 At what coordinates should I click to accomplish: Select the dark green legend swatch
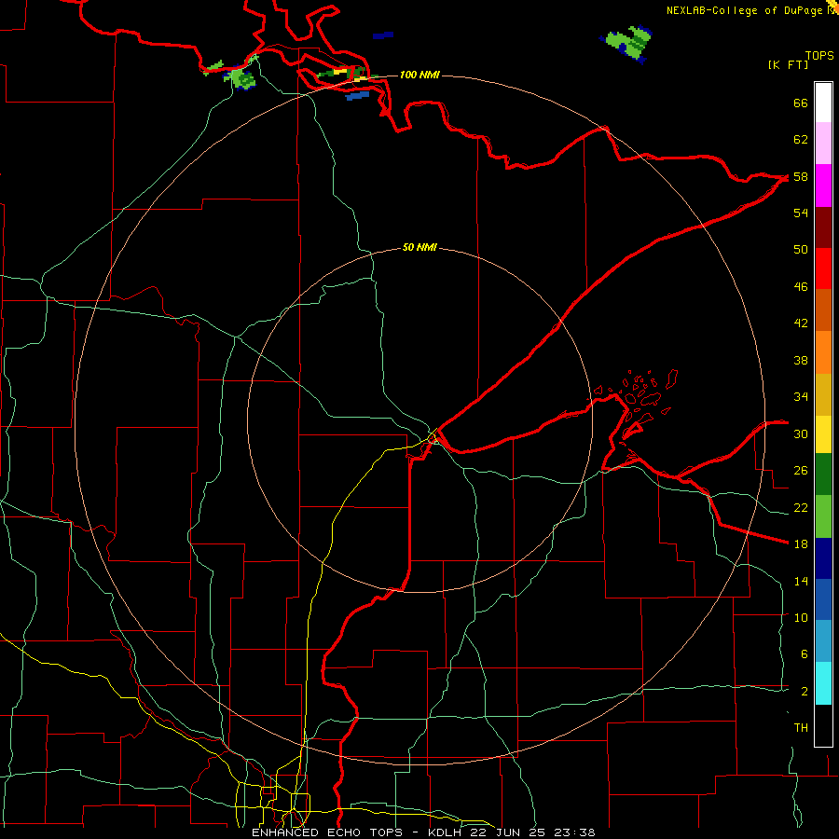tap(823, 475)
